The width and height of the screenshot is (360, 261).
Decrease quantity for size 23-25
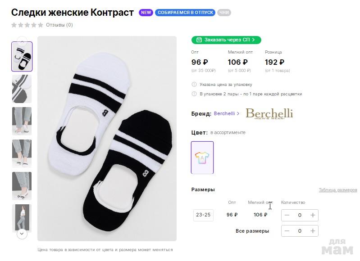coord(287,215)
